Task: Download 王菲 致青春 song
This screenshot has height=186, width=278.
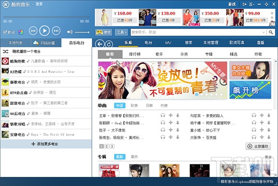Action: coord(178,116)
